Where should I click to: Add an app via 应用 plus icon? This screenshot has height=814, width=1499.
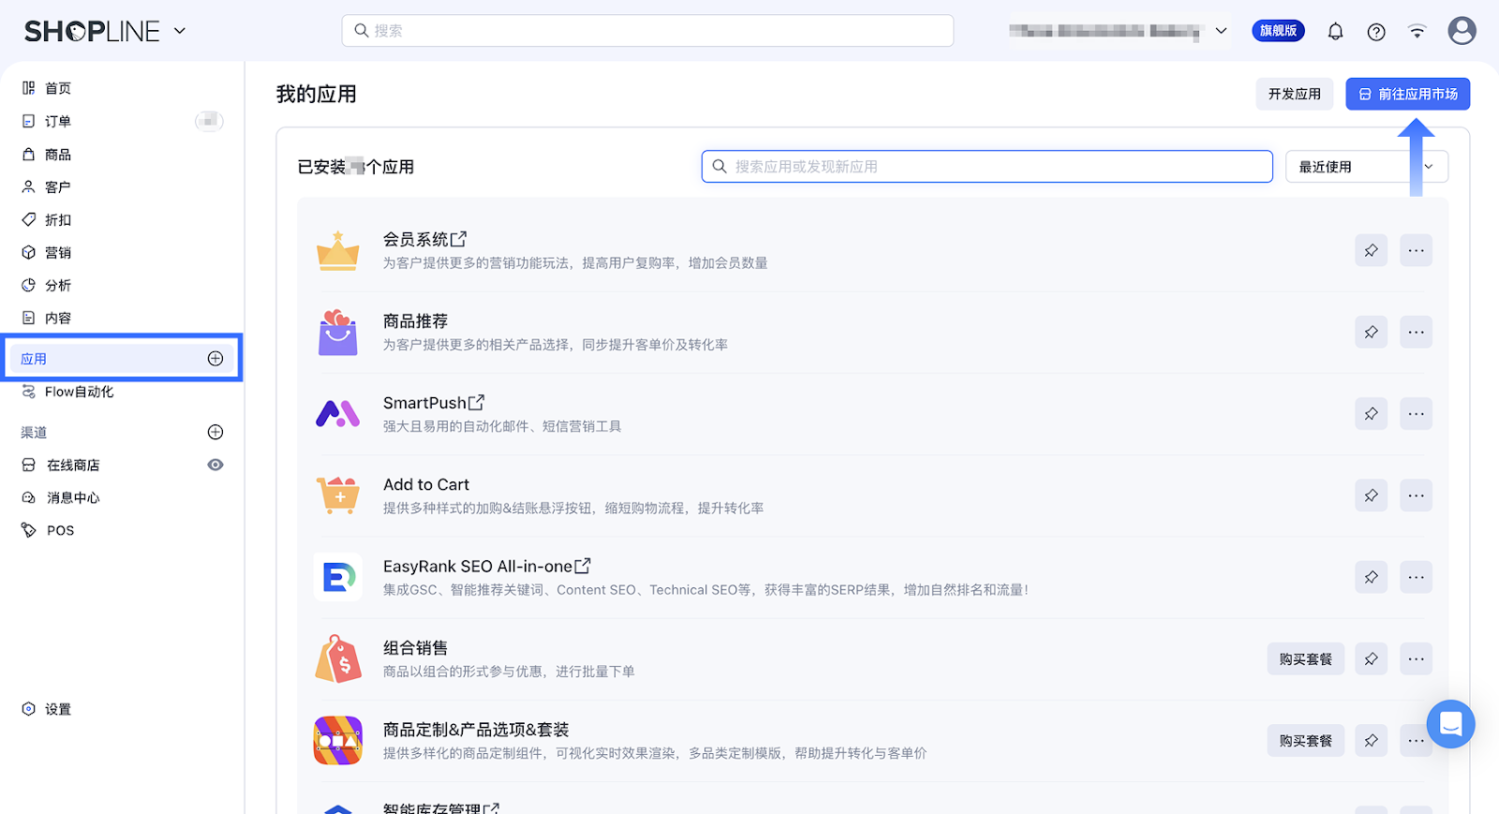tap(215, 359)
